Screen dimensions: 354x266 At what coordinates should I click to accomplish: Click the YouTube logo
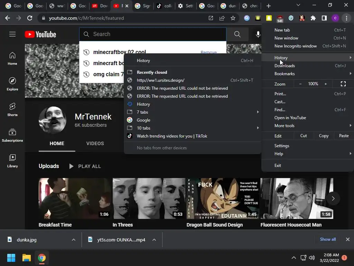(40, 34)
